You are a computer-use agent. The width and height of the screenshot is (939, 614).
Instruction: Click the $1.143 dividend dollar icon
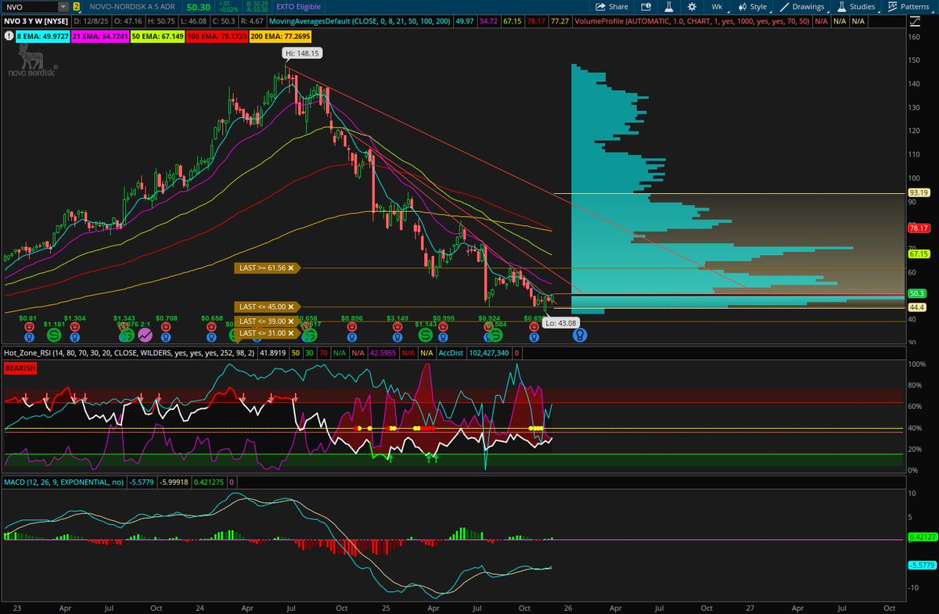tap(425, 335)
